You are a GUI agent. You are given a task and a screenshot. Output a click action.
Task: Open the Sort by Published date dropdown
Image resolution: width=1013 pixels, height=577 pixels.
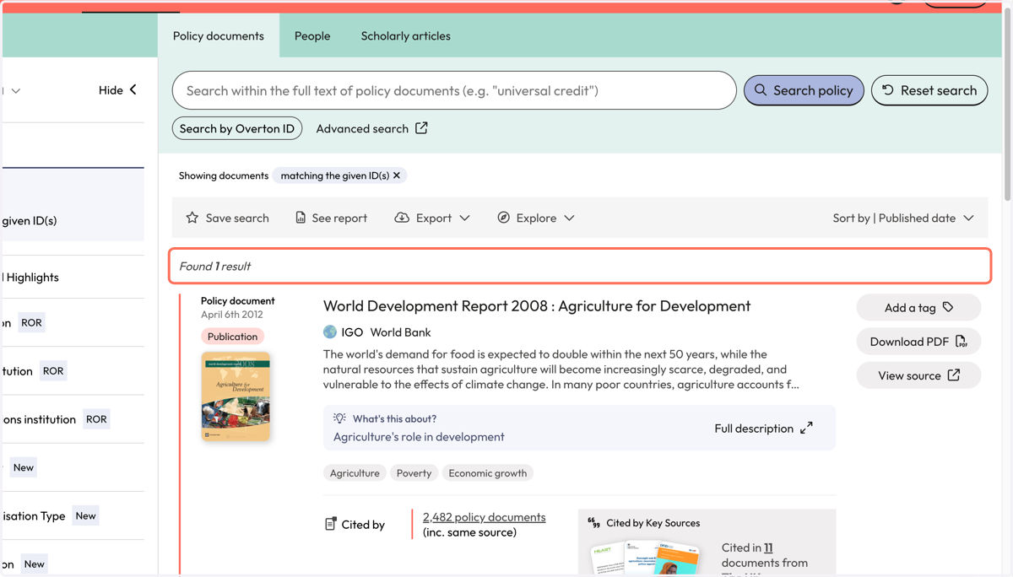click(x=903, y=218)
